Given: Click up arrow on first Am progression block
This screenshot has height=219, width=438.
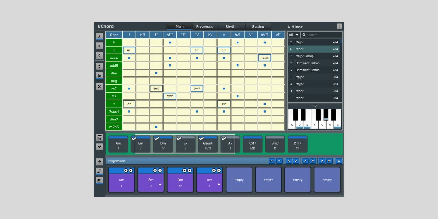Looking at the screenshot, I should 130,171.
